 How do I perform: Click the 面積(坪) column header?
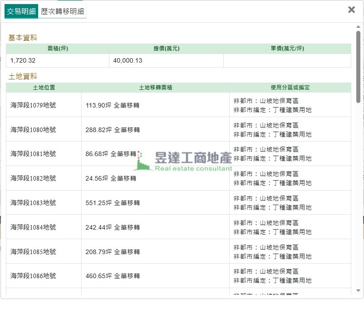pos(58,49)
